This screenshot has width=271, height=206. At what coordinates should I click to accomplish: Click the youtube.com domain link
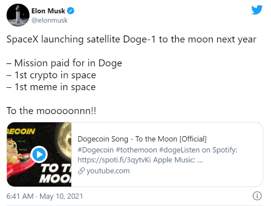108,171
